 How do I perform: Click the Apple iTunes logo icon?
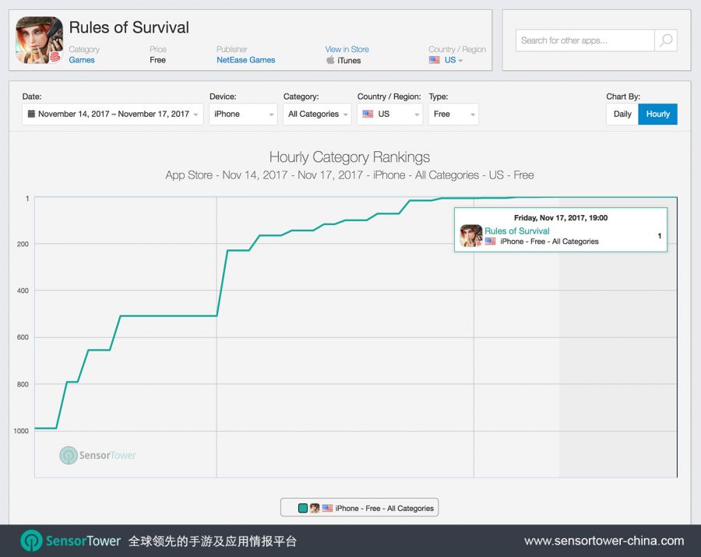pyautogui.click(x=330, y=60)
